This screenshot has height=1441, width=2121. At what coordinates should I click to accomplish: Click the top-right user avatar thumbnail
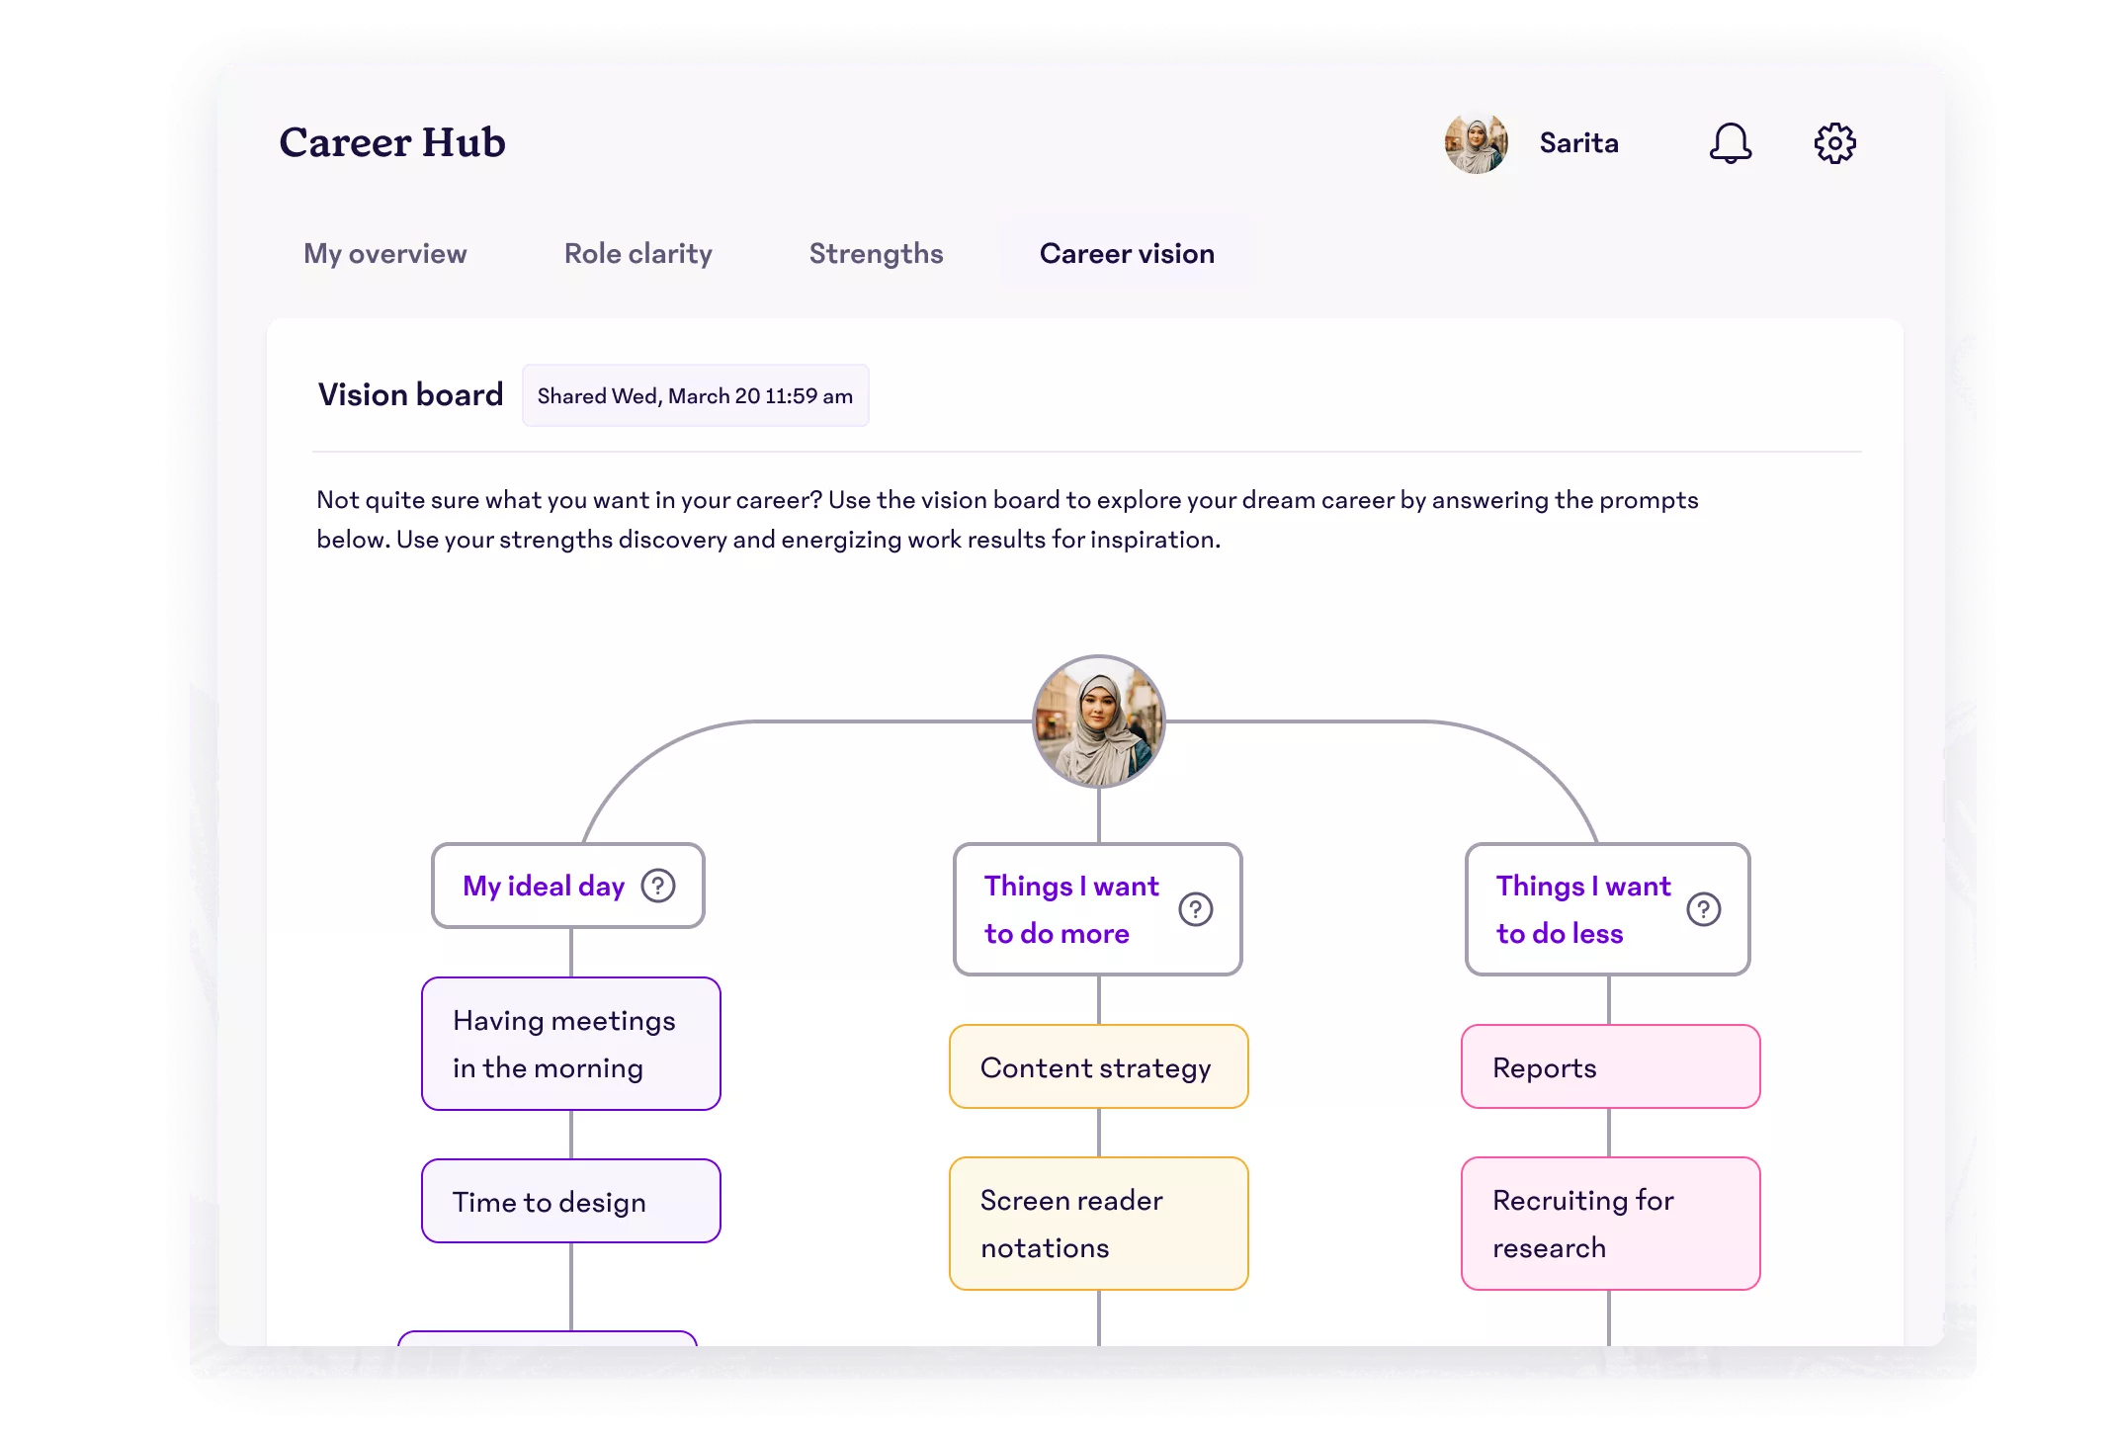[1475, 143]
